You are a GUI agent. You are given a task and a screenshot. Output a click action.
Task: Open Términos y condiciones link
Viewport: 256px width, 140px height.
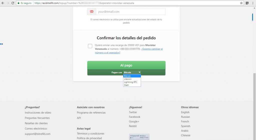coord(90,134)
